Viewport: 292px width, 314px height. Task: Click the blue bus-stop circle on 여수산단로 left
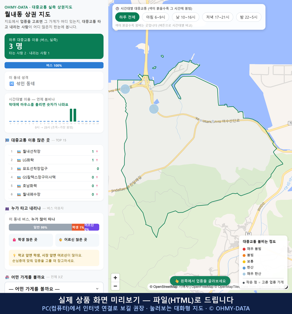[x=125, y=89]
